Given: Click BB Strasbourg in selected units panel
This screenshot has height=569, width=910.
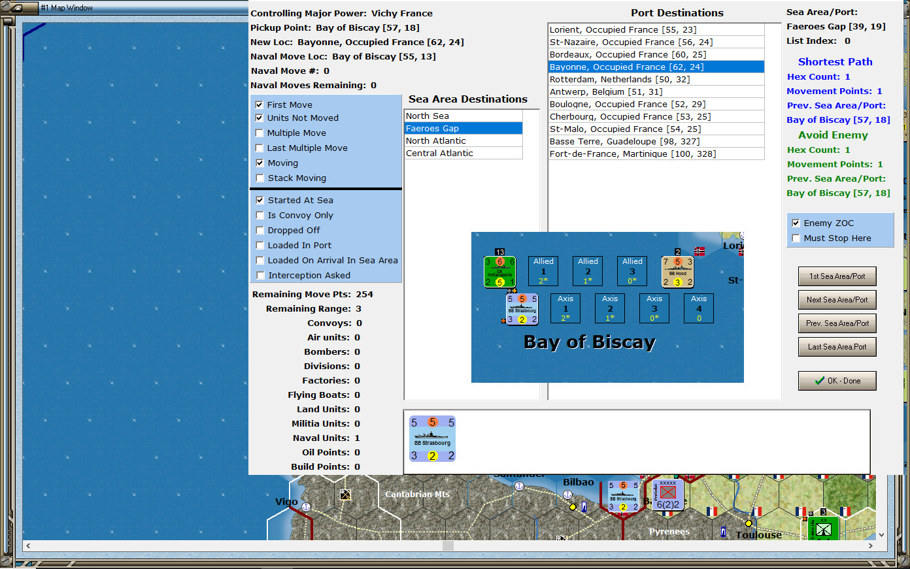Looking at the screenshot, I should click(x=432, y=439).
